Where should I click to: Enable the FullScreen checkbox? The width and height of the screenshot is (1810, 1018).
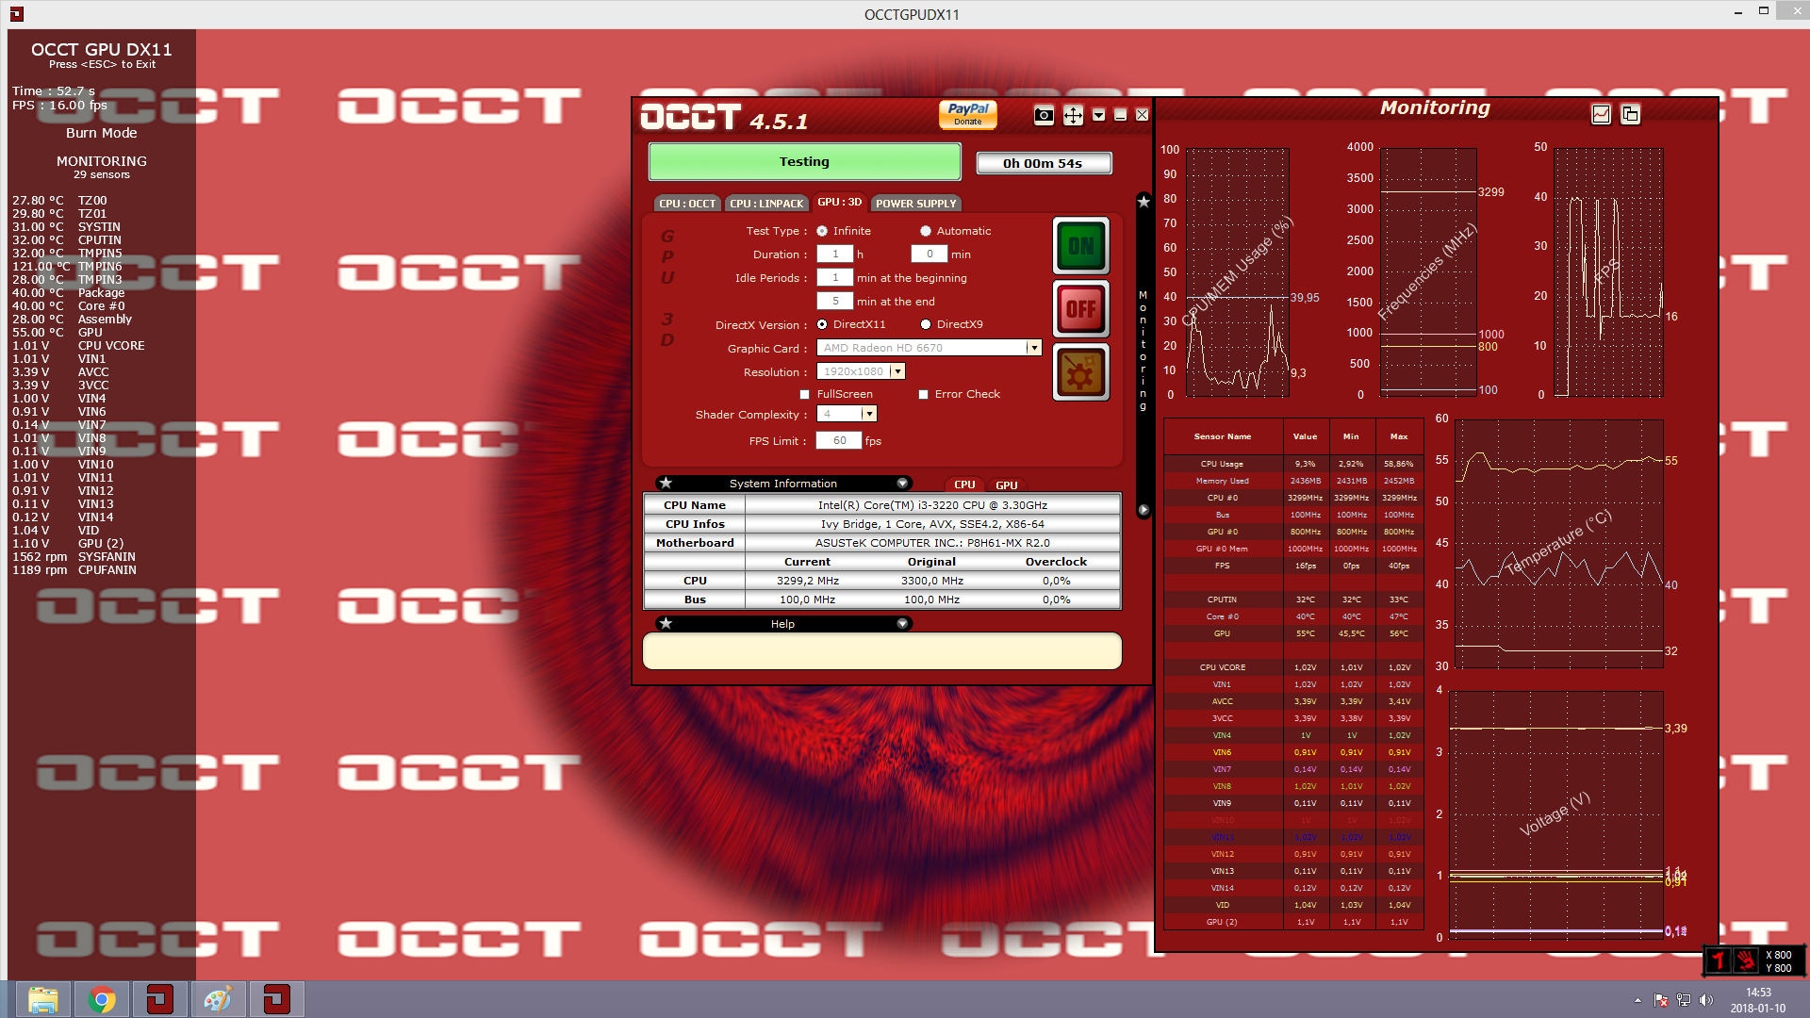point(804,395)
